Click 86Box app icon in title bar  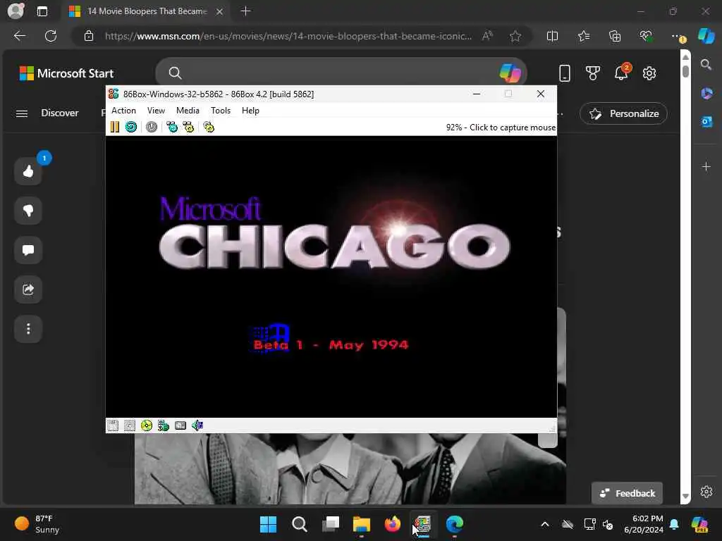[114, 94]
